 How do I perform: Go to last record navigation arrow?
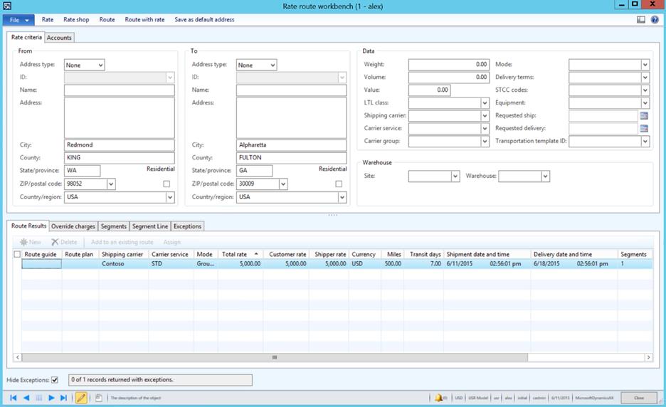64,398
